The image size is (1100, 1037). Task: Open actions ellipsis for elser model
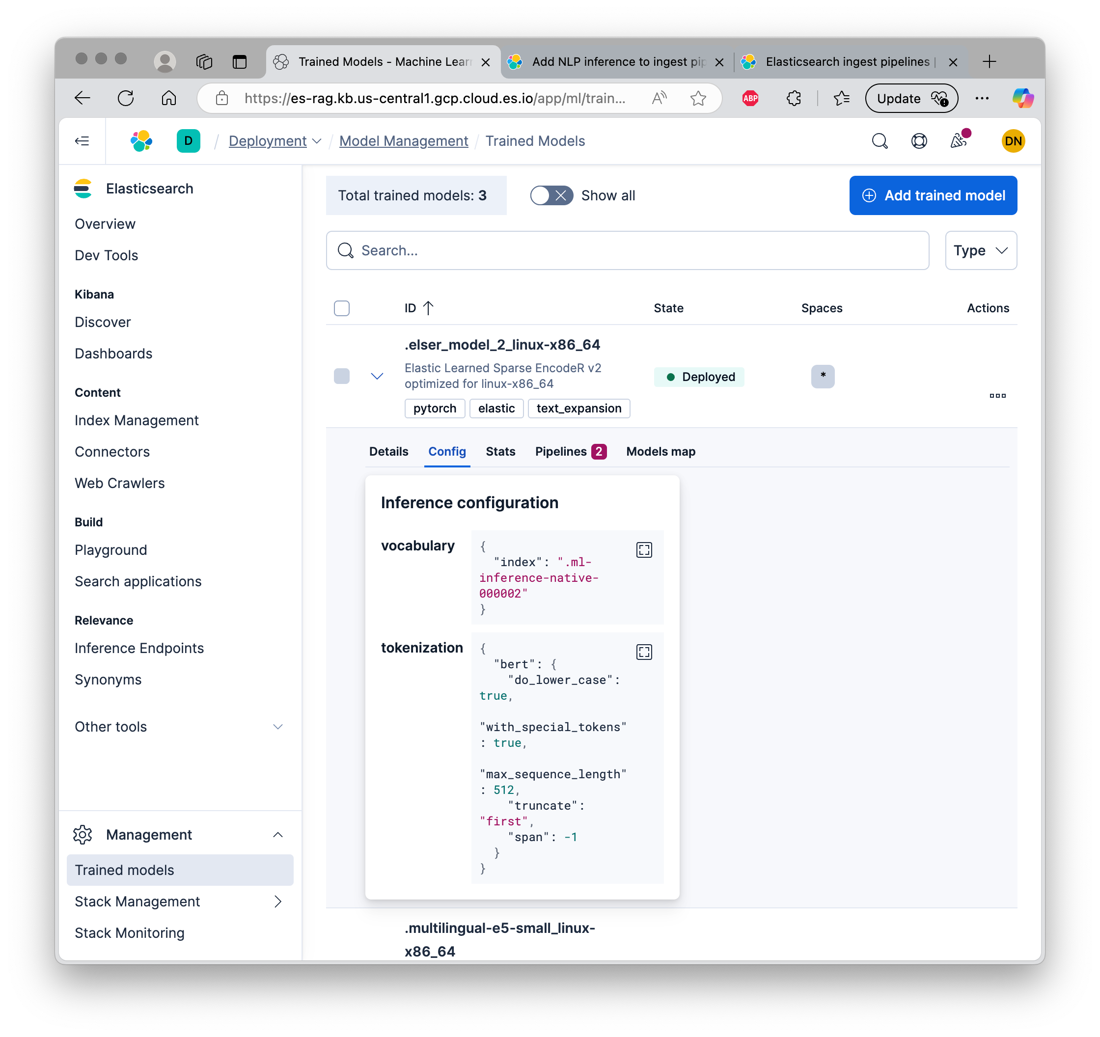[997, 396]
